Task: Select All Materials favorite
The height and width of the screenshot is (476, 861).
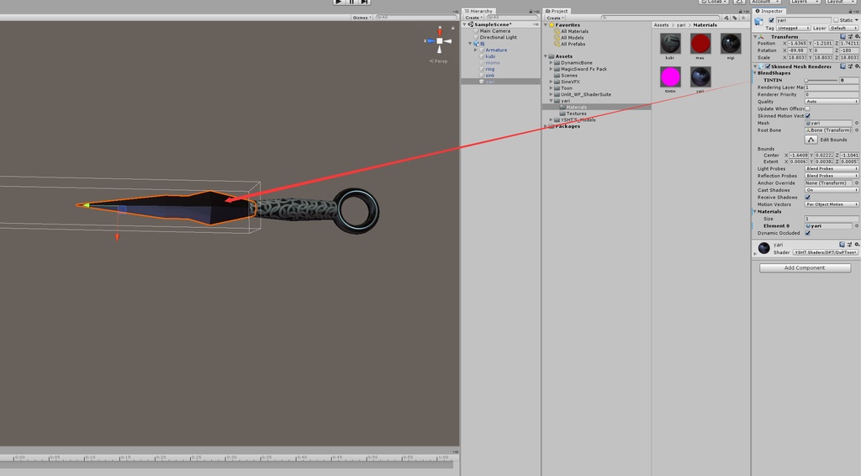Action: [574, 31]
